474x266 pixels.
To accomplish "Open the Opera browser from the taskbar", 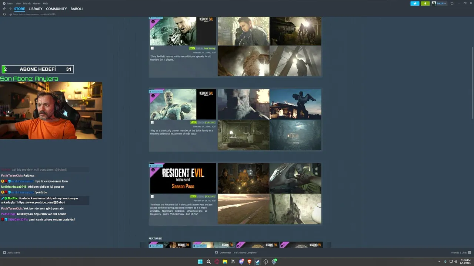I will tap(217, 262).
